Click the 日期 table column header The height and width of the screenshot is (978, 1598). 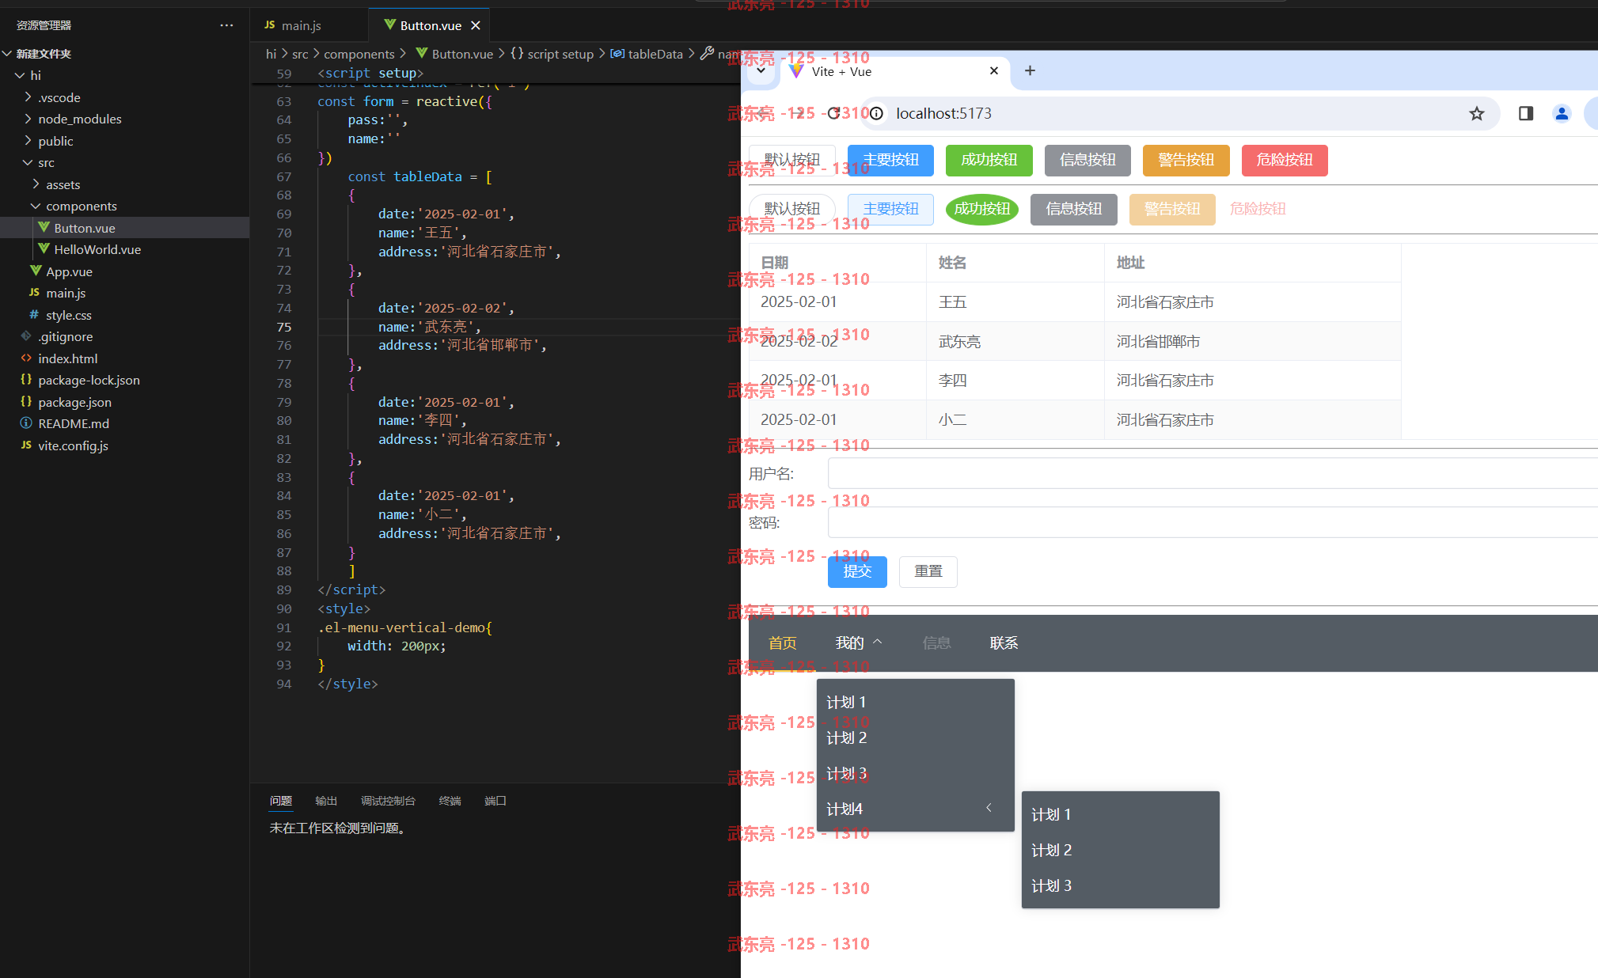(x=837, y=263)
